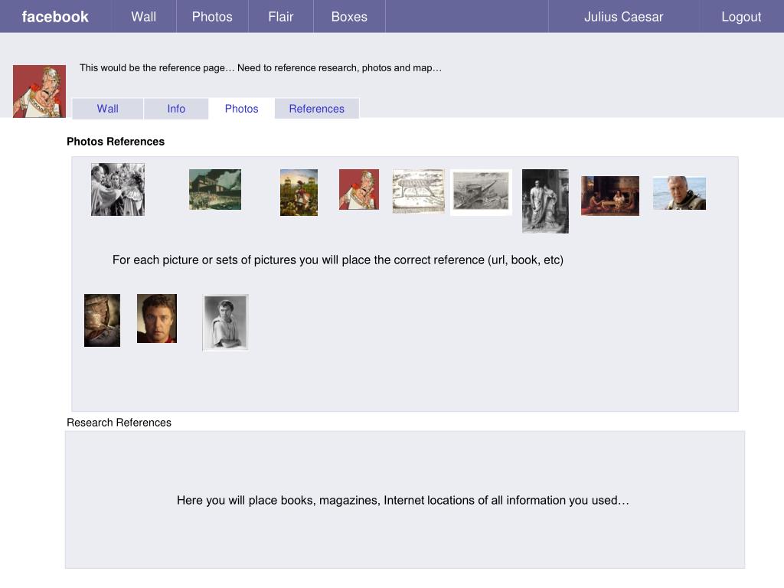Select the Photos profile tab

coord(241,109)
